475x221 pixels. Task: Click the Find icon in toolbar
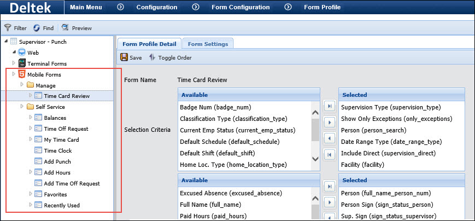37,28
